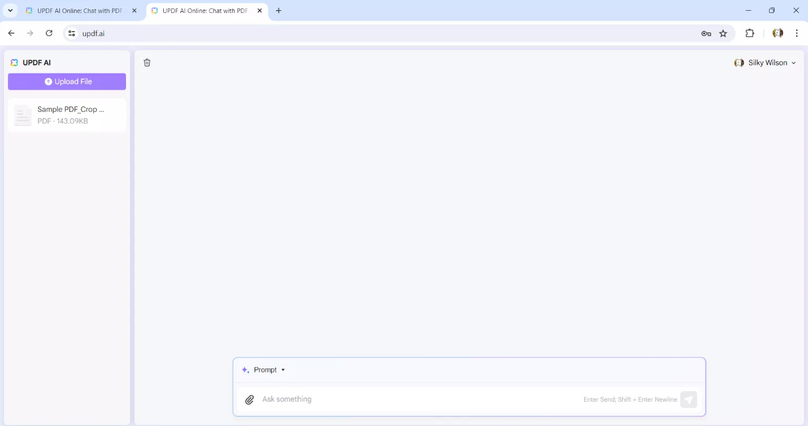The height and width of the screenshot is (426, 808).
Task: Open the browser extensions puzzle icon
Action: (750, 33)
